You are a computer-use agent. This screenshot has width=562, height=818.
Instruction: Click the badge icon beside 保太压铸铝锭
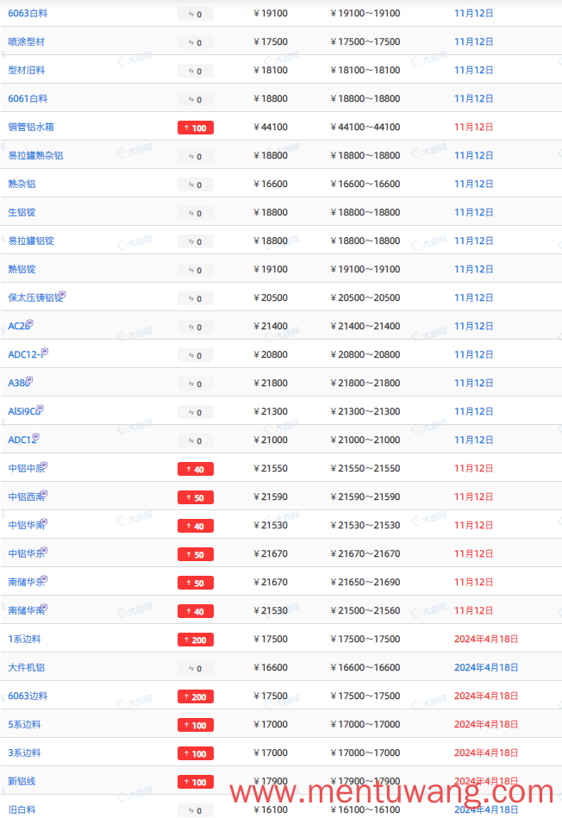pyautogui.click(x=62, y=294)
